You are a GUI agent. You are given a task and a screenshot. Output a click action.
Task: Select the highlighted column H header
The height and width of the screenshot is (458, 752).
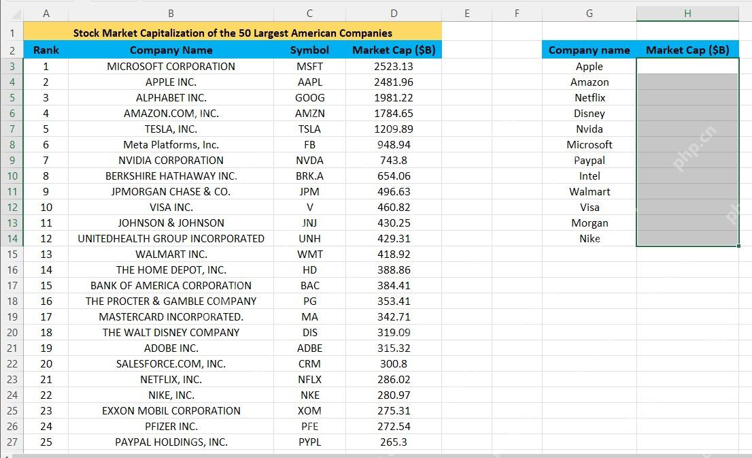(x=687, y=14)
